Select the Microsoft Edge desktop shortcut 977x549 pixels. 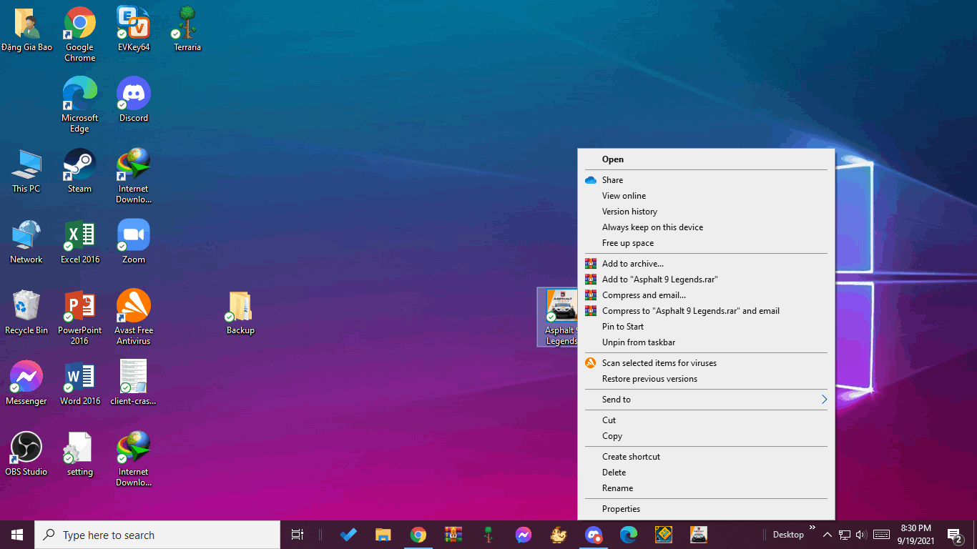click(x=80, y=105)
